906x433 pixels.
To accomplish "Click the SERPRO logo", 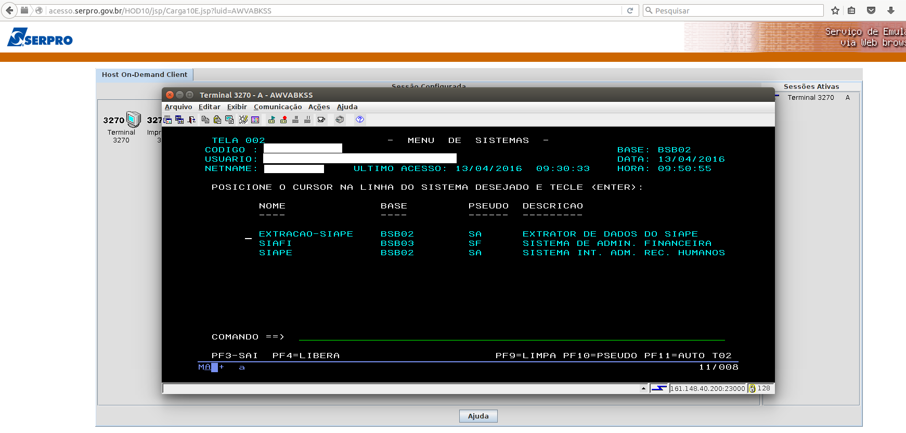I will pos(40,37).
